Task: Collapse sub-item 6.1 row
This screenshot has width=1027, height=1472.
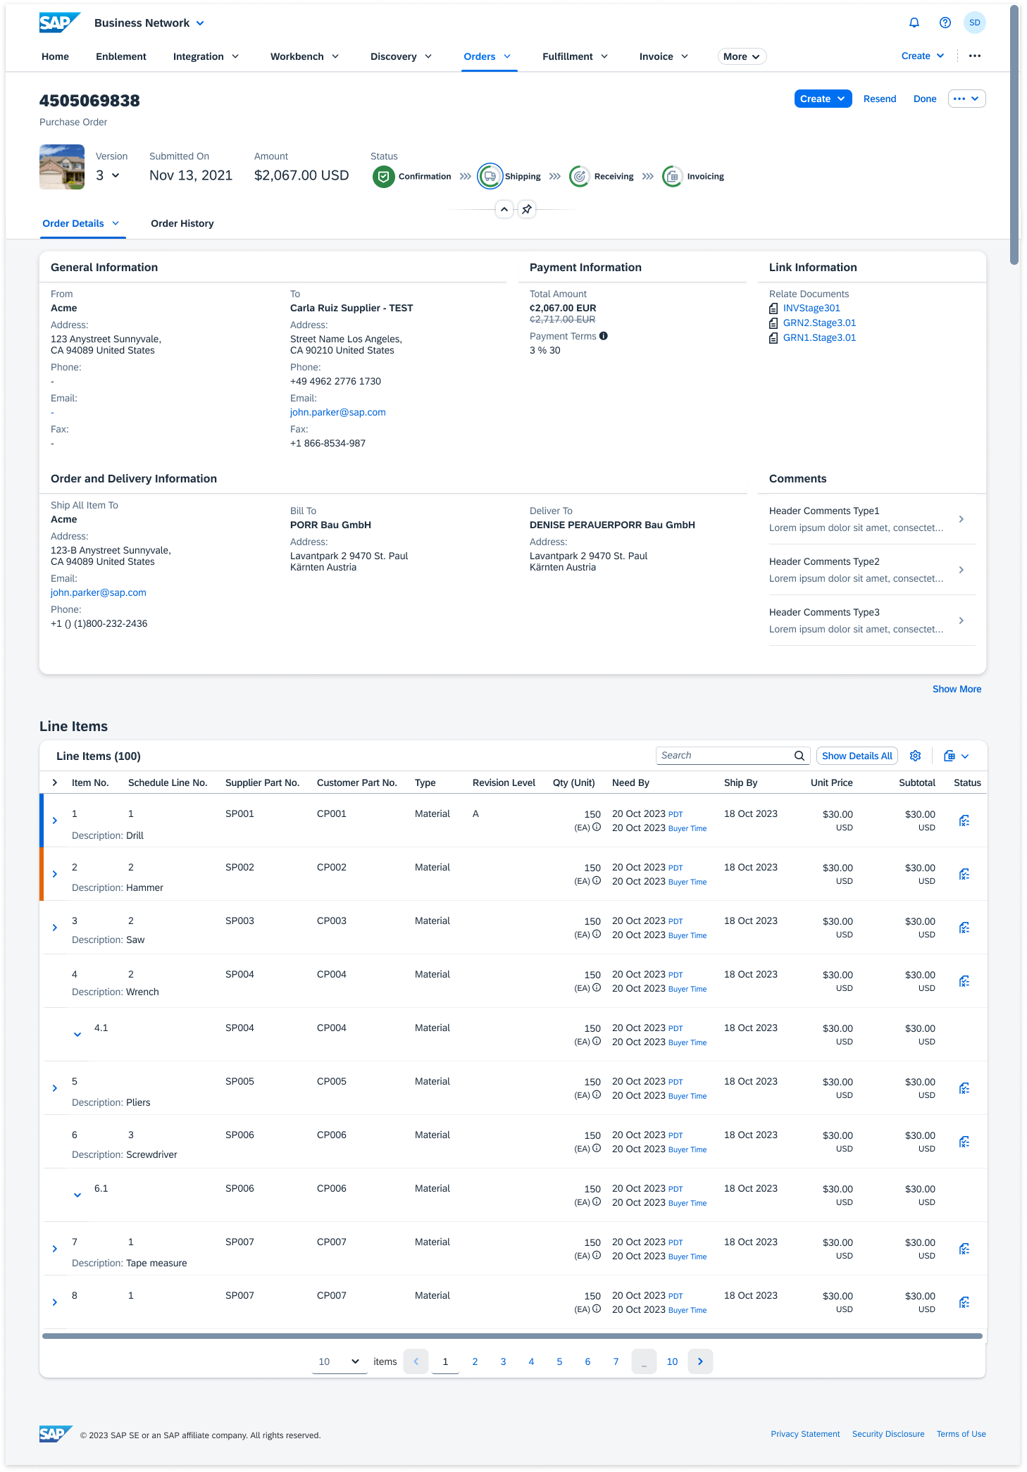Action: pyautogui.click(x=77, y=1195)
